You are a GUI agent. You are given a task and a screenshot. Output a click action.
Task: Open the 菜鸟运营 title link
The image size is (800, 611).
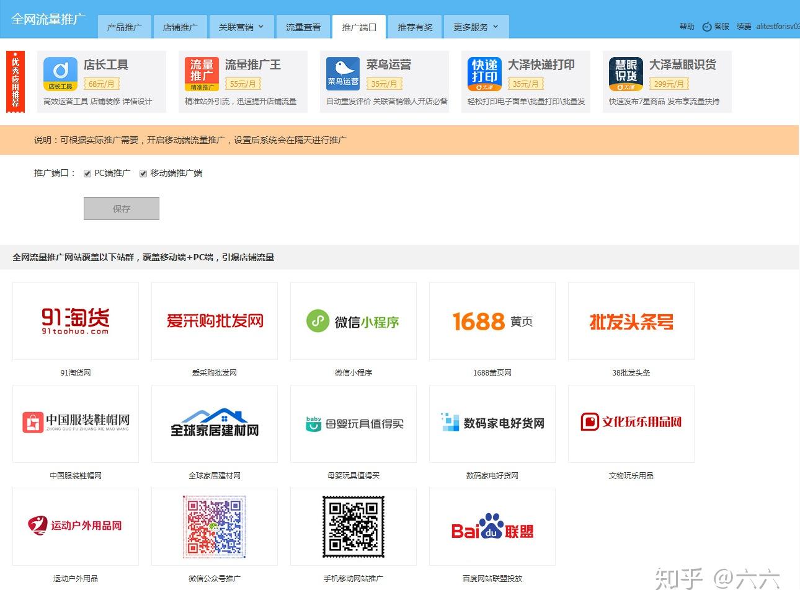click(x=389, y=64)
